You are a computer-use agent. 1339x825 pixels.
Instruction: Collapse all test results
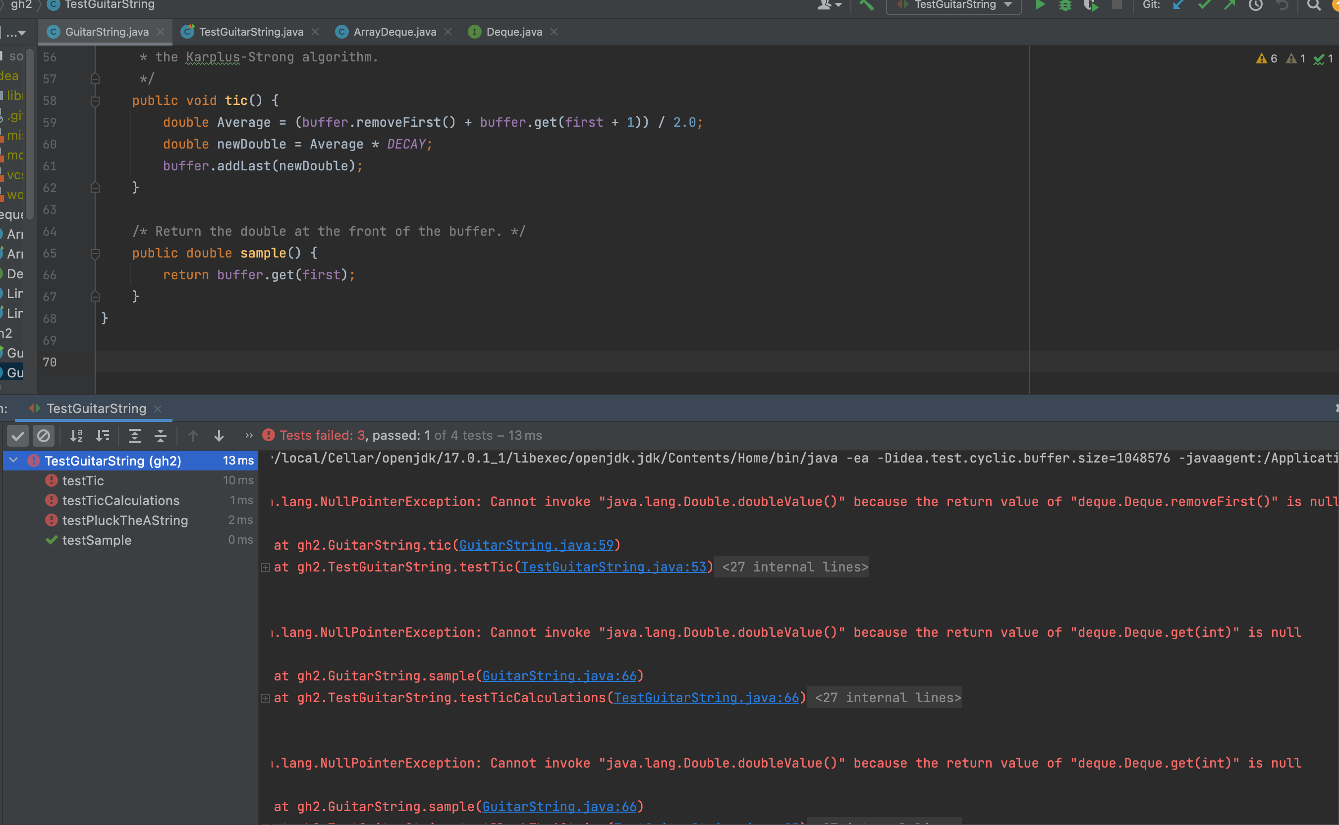pyautogui.click(x=161, y=435)
